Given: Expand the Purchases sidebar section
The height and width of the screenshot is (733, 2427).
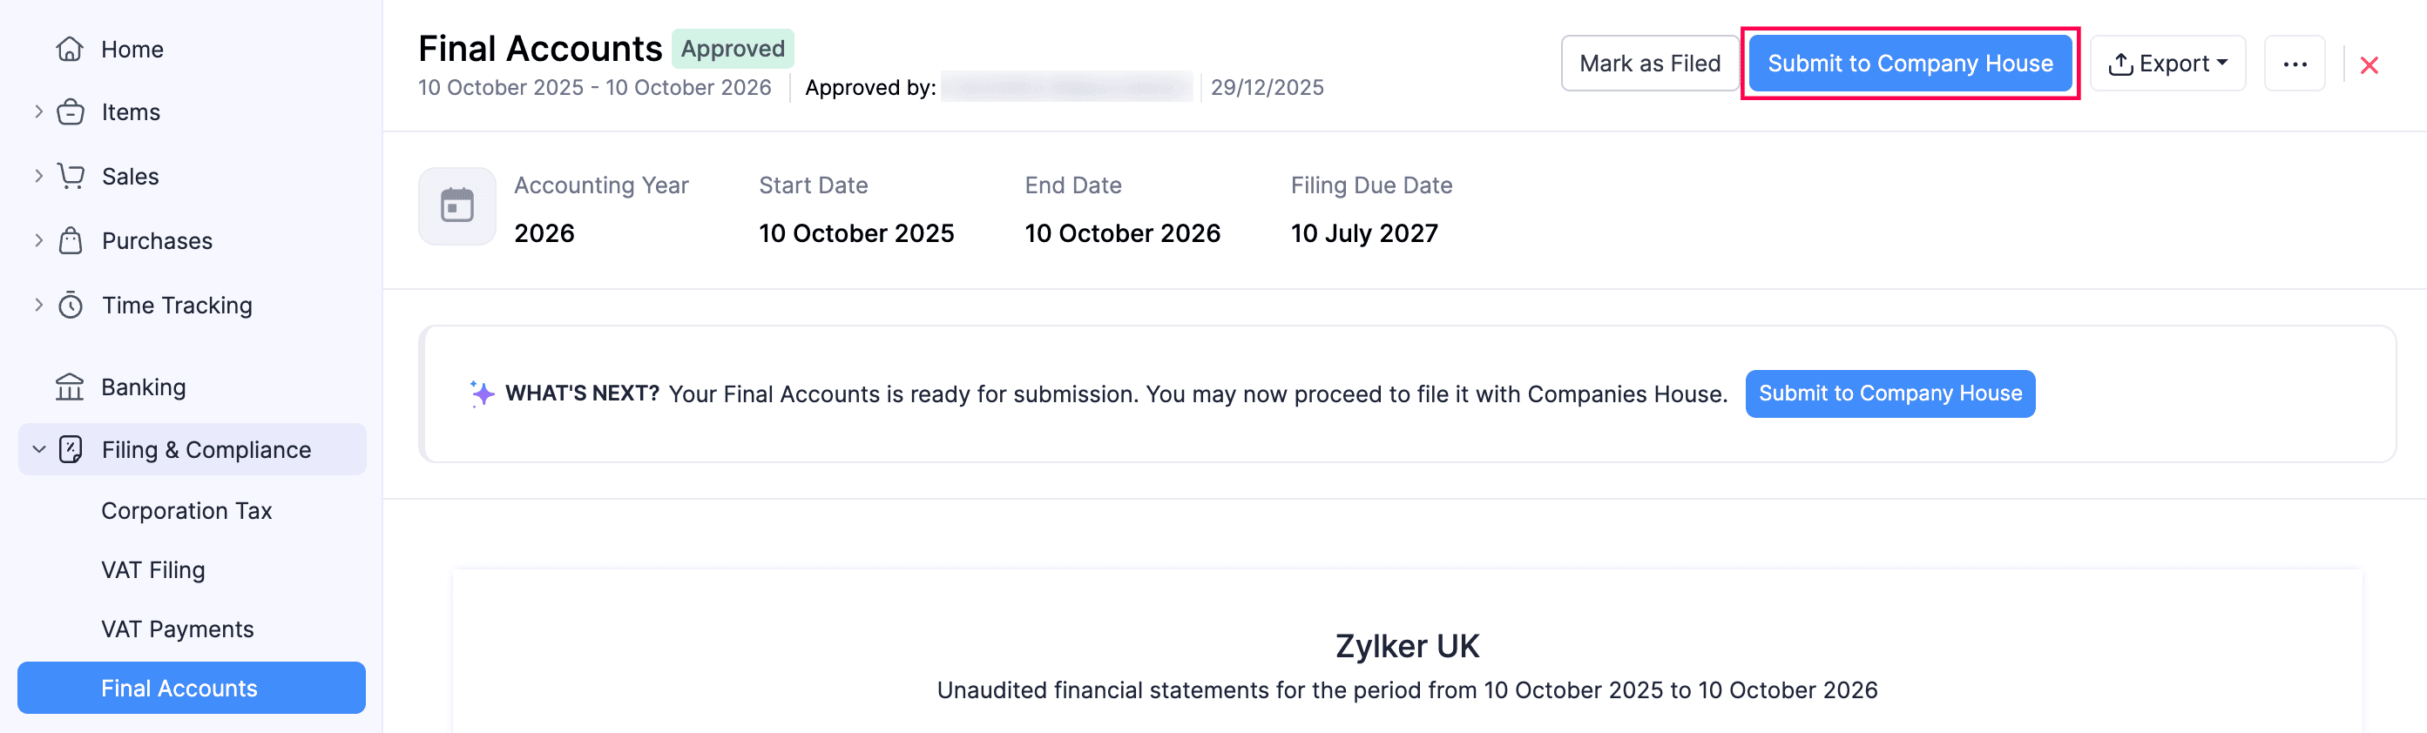Looking at the screenshot, I should coord(38,241).
